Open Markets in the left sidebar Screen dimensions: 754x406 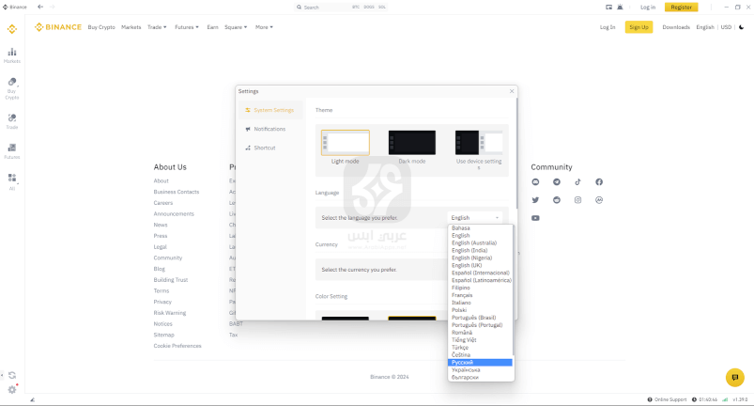tap(12, 55)
